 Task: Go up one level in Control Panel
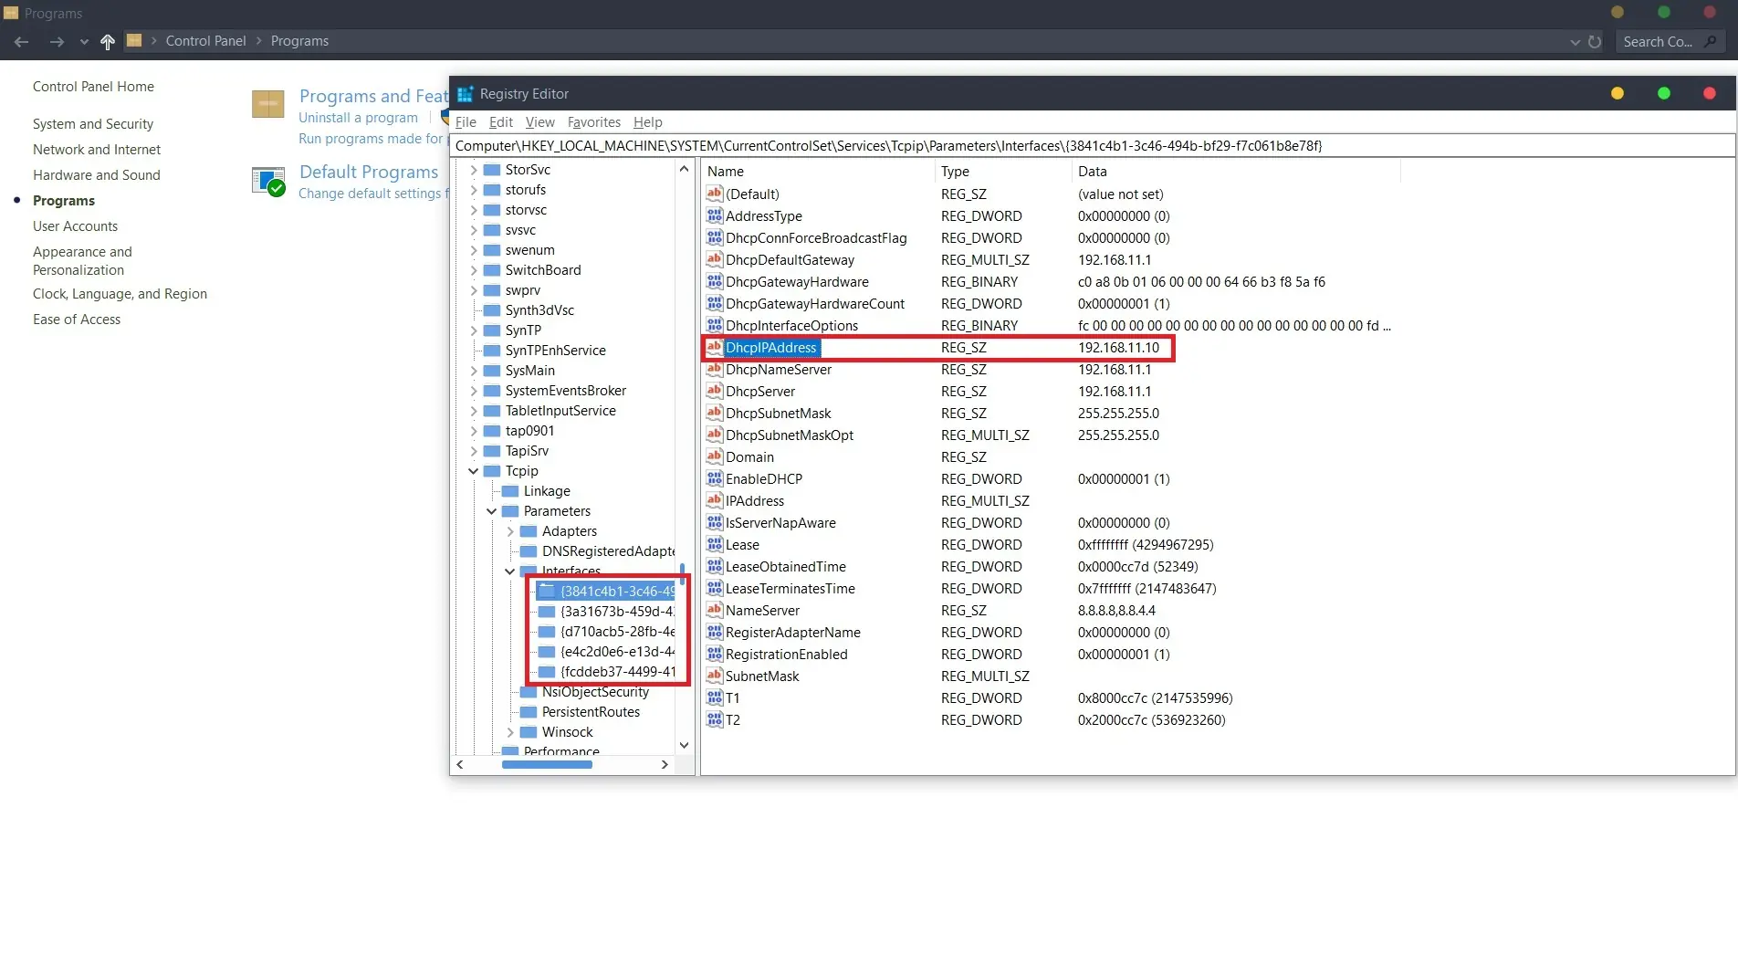pos(108,41)
